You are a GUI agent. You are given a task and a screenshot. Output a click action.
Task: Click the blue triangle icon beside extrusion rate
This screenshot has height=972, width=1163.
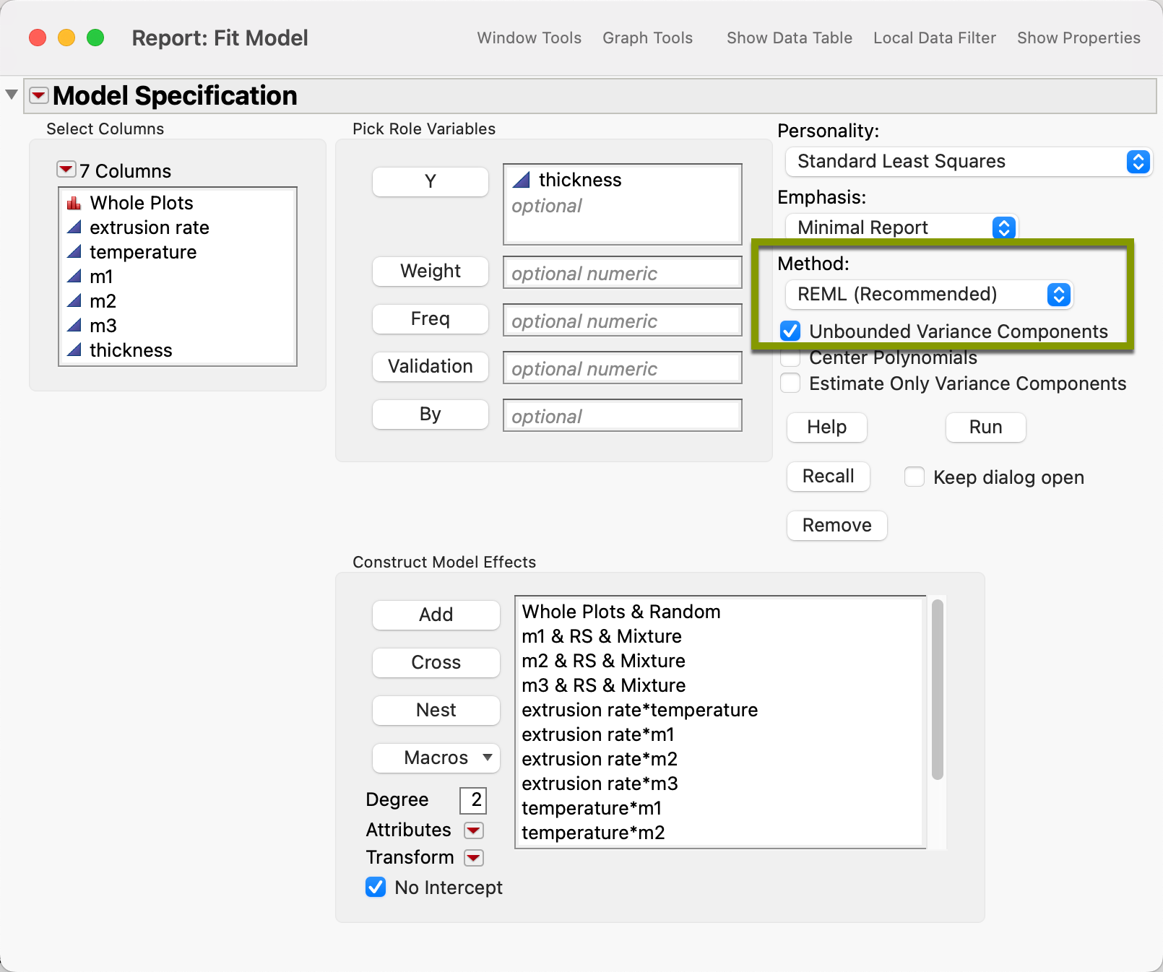74,227
